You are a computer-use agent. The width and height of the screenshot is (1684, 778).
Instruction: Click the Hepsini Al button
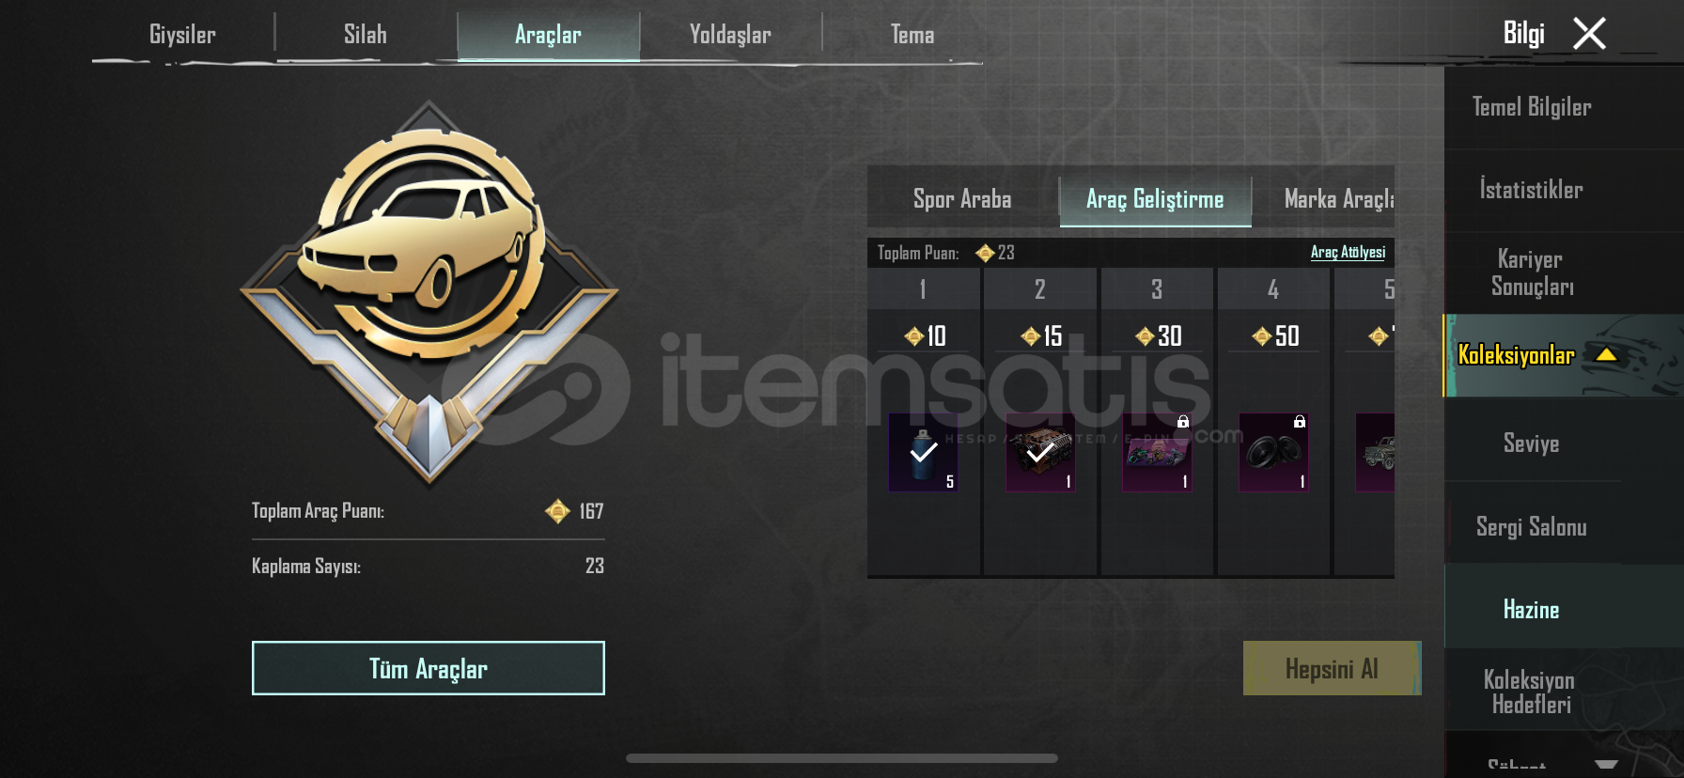click(1332, 668)
